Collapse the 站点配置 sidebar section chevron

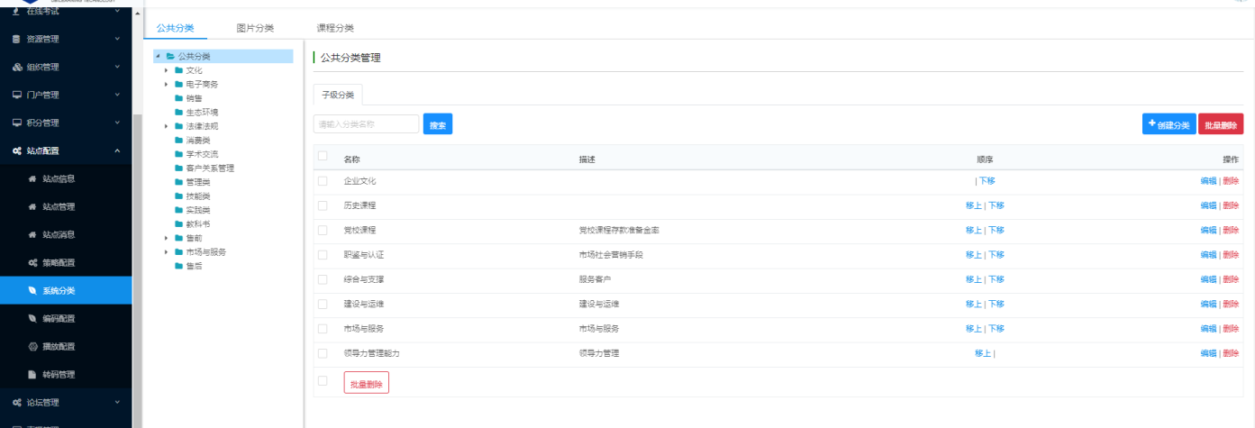[x=117, y=150]
